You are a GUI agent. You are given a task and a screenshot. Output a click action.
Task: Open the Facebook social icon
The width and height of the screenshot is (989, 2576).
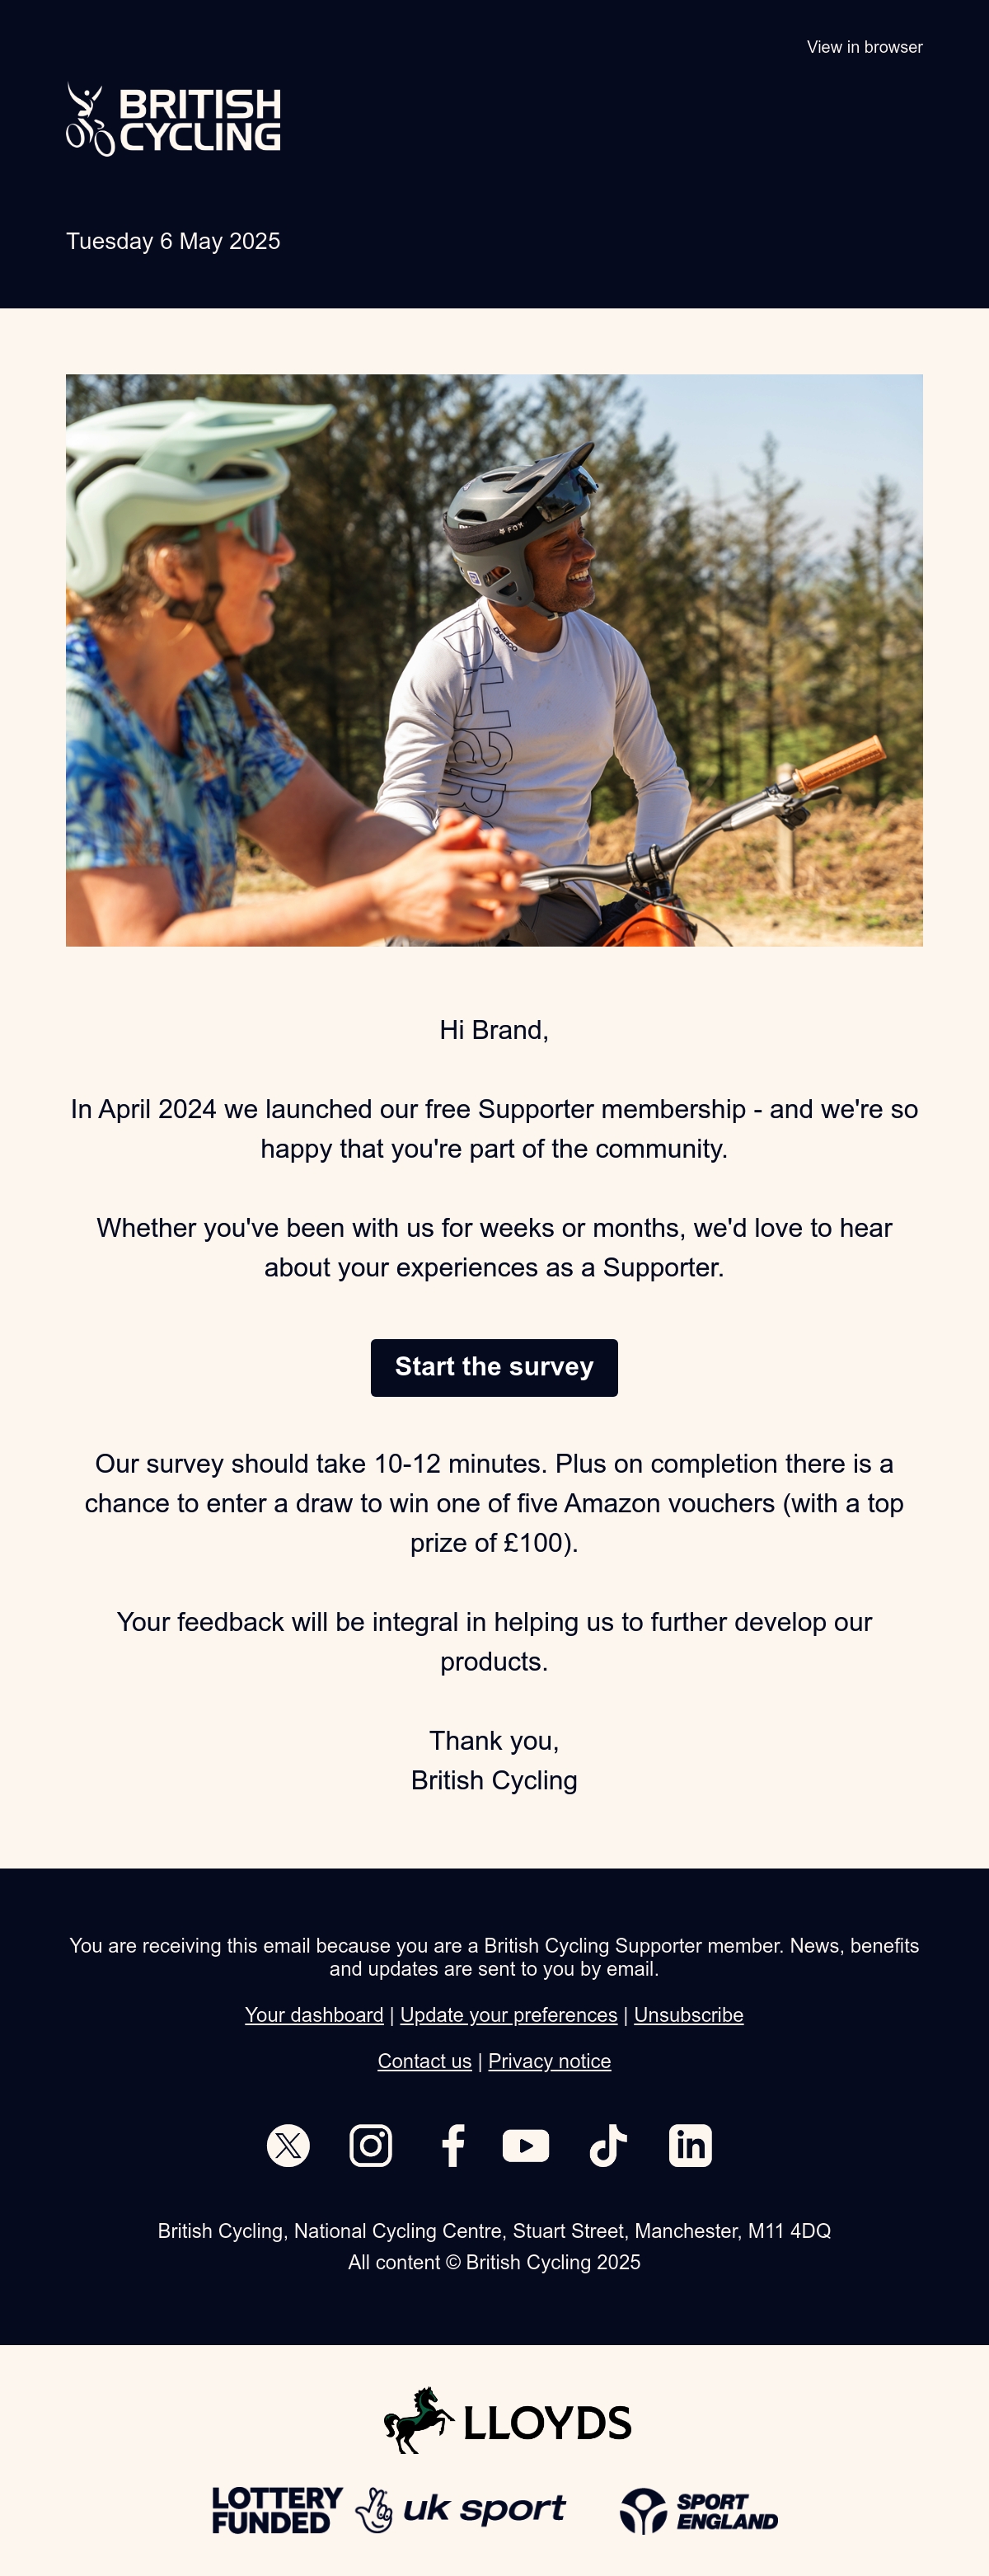(x=452, y=2146)
